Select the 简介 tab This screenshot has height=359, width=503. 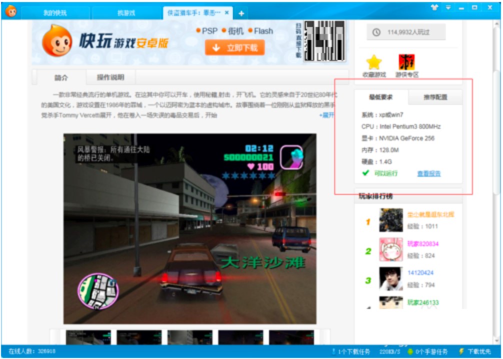point(61,77)
